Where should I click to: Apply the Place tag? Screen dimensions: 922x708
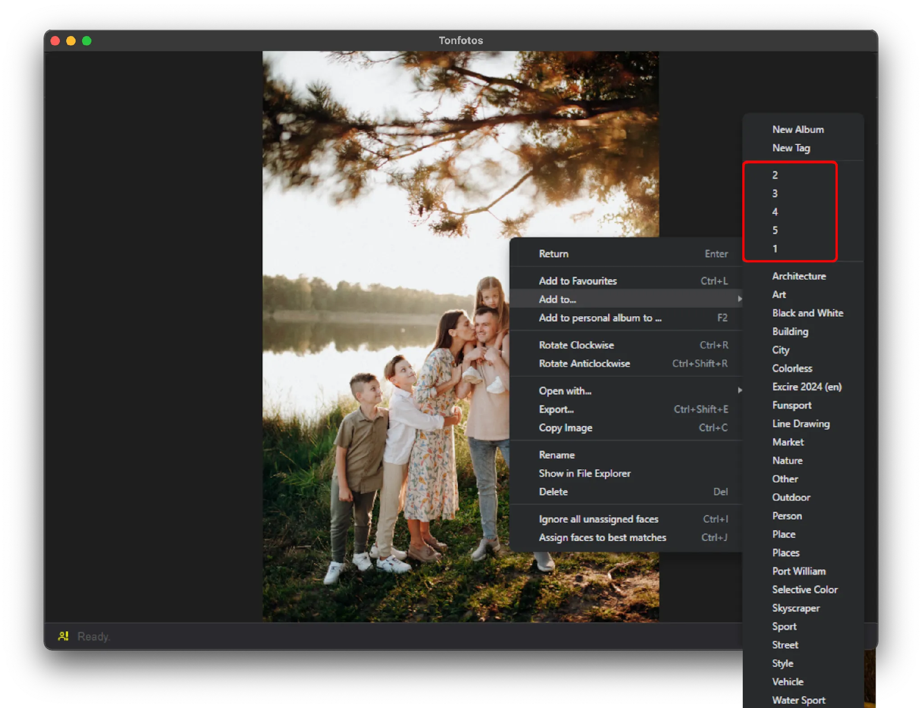coord(803,534)
